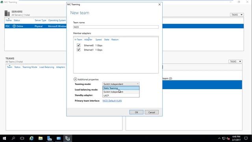Choose LACP from the list
252x142 pixels.
(x=121, y=95)
